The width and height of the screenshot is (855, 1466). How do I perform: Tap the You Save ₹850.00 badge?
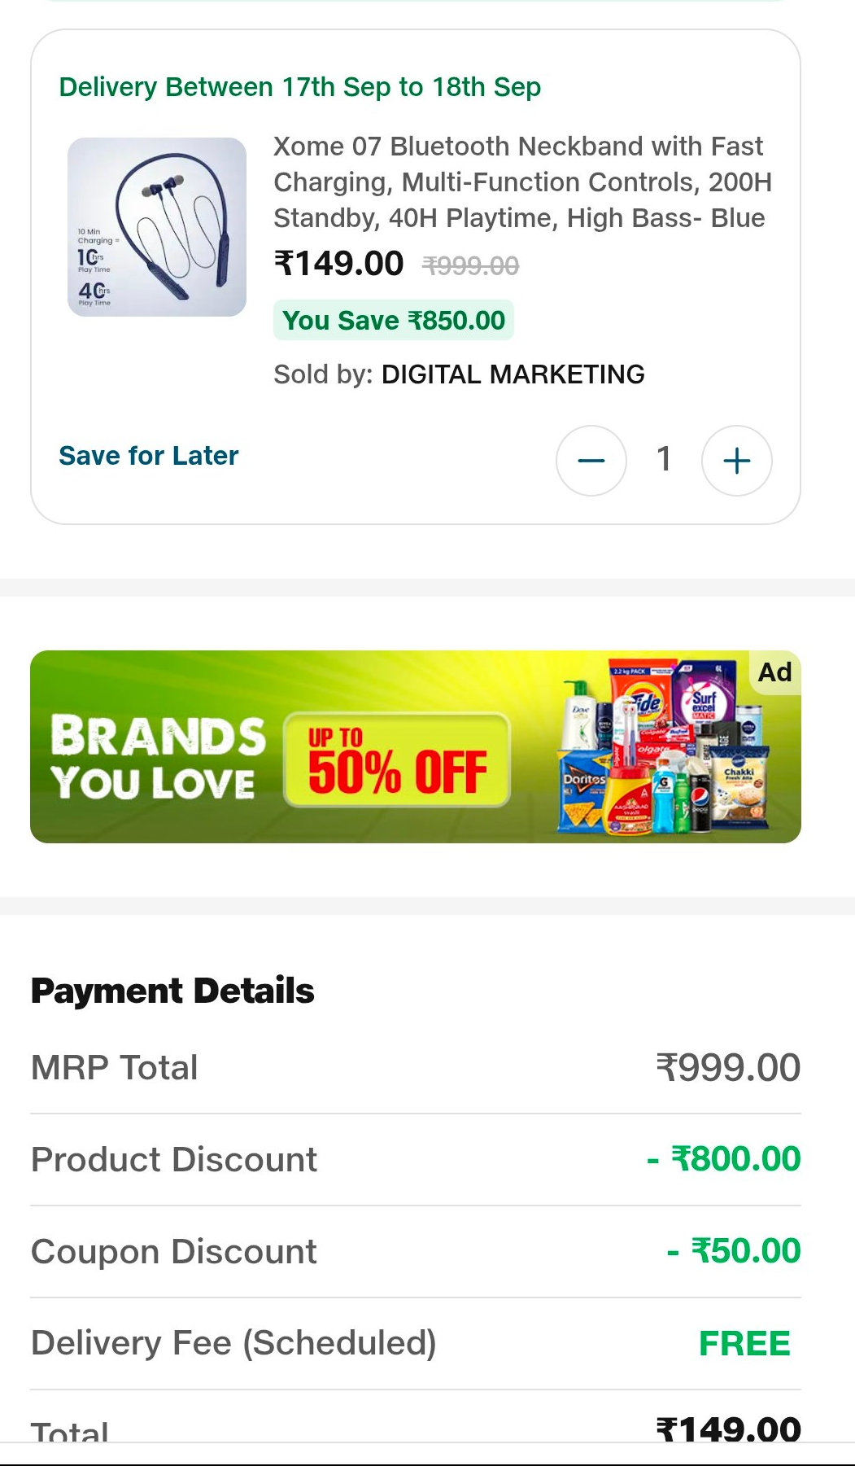point(394,321)
